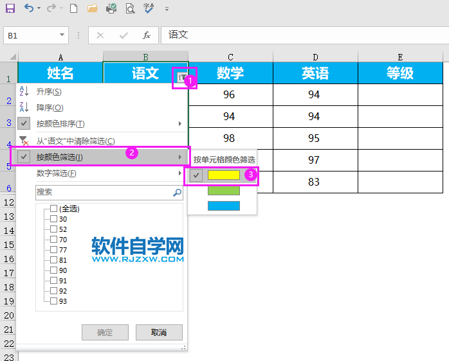Click the 取消 button
This screenshot has height=361, width=449.
pos(159,332)
